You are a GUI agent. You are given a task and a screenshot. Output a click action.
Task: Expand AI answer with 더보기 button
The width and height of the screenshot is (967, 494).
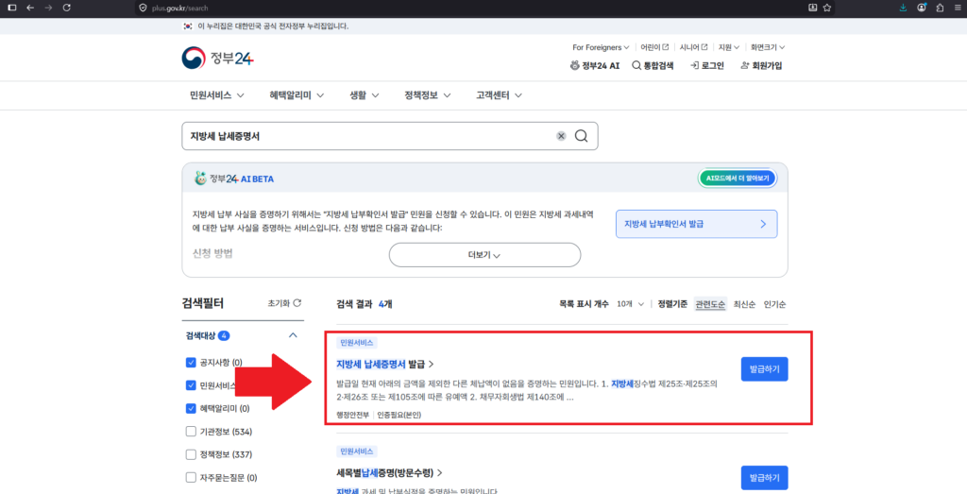(484, 255)
